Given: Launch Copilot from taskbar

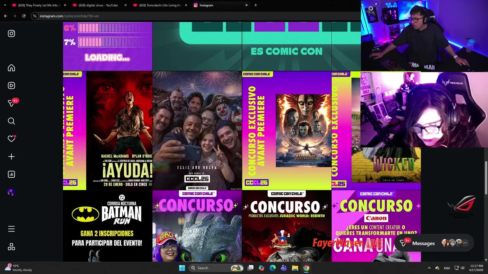Looking at the screenshot, I should [x=262, y=268].
